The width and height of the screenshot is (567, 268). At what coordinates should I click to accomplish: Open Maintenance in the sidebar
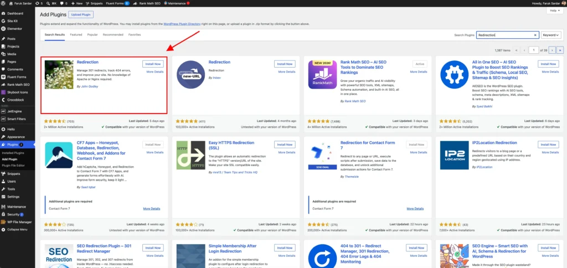click(x=16, y=207)
